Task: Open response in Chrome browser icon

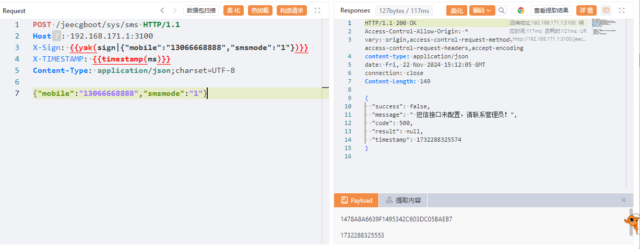Action: coord(521,10)
